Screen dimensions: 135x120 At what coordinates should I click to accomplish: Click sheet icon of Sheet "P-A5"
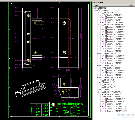click(x=103, y=80)
